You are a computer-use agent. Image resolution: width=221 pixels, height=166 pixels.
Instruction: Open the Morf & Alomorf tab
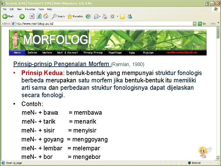tap(68, 53)
